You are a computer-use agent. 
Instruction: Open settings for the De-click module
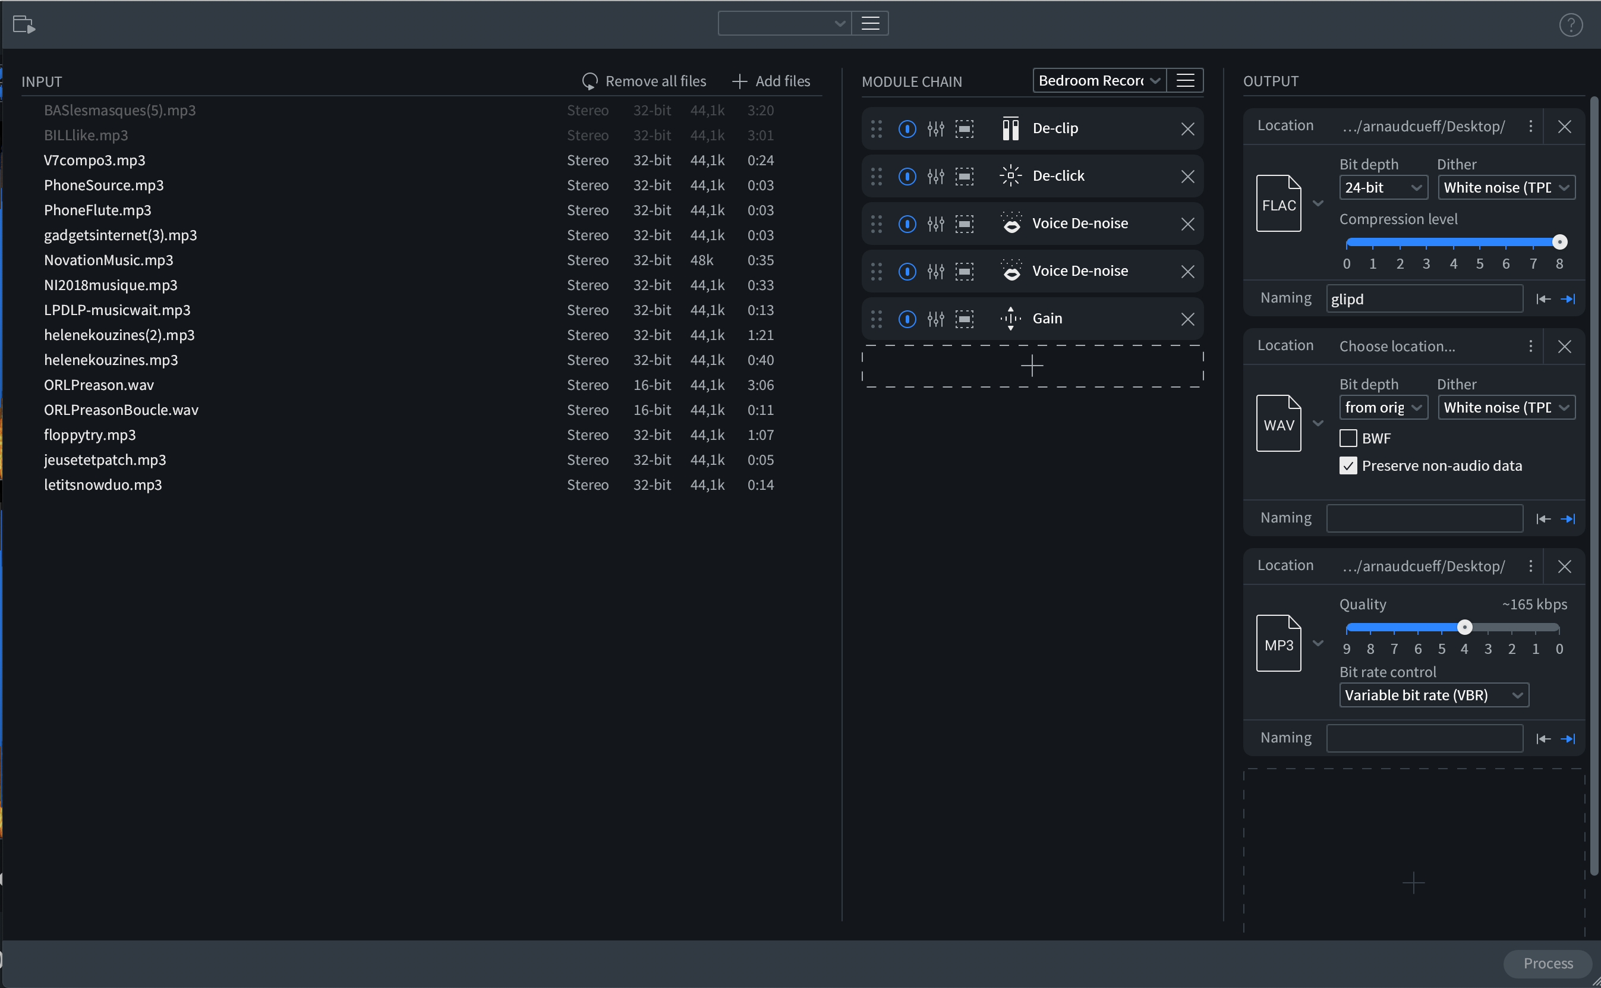click(936, 176)
